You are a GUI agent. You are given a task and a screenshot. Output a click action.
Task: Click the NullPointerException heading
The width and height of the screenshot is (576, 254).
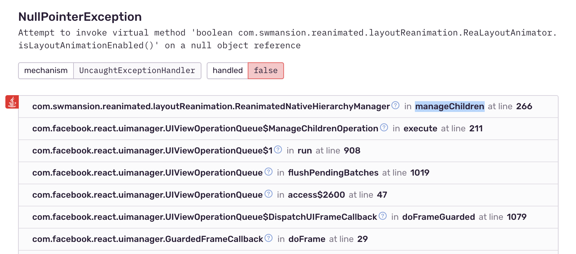pos(80,16)
